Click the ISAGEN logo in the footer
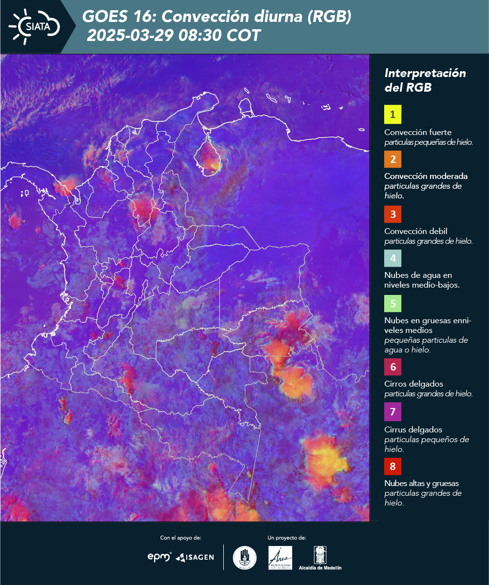This screenshot has width=489, height=585. click(195, 557)
